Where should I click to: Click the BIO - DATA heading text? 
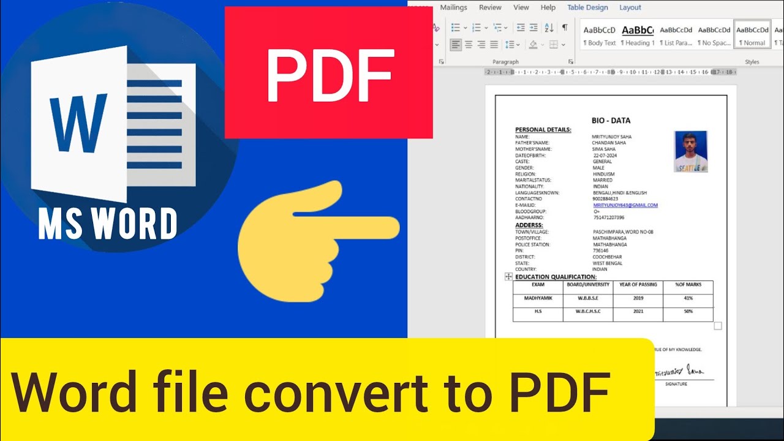pos(611,121)
